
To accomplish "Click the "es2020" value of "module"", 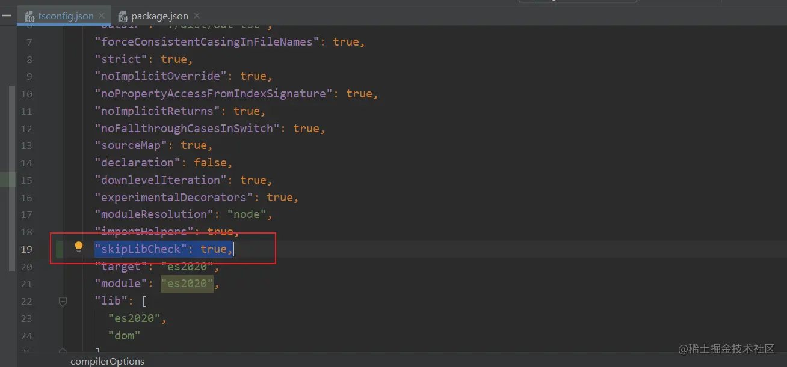I will click(187, 284).
